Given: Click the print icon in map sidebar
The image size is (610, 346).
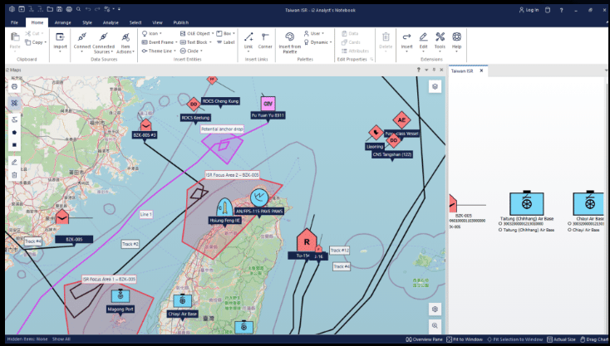Looking at the screenshot, I should tap(14, 86).
